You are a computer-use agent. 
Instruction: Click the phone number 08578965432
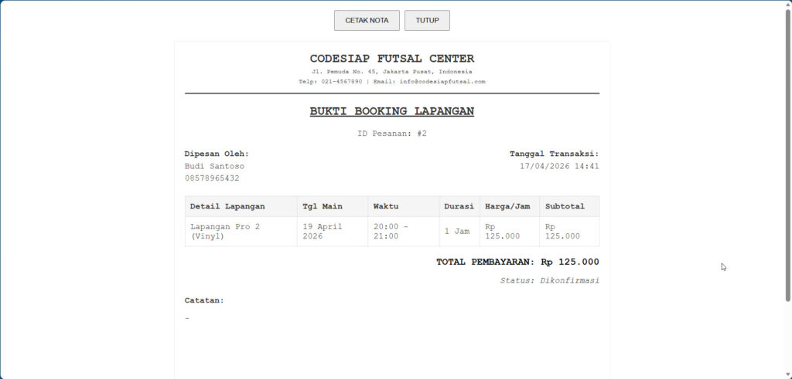[212, 178]
